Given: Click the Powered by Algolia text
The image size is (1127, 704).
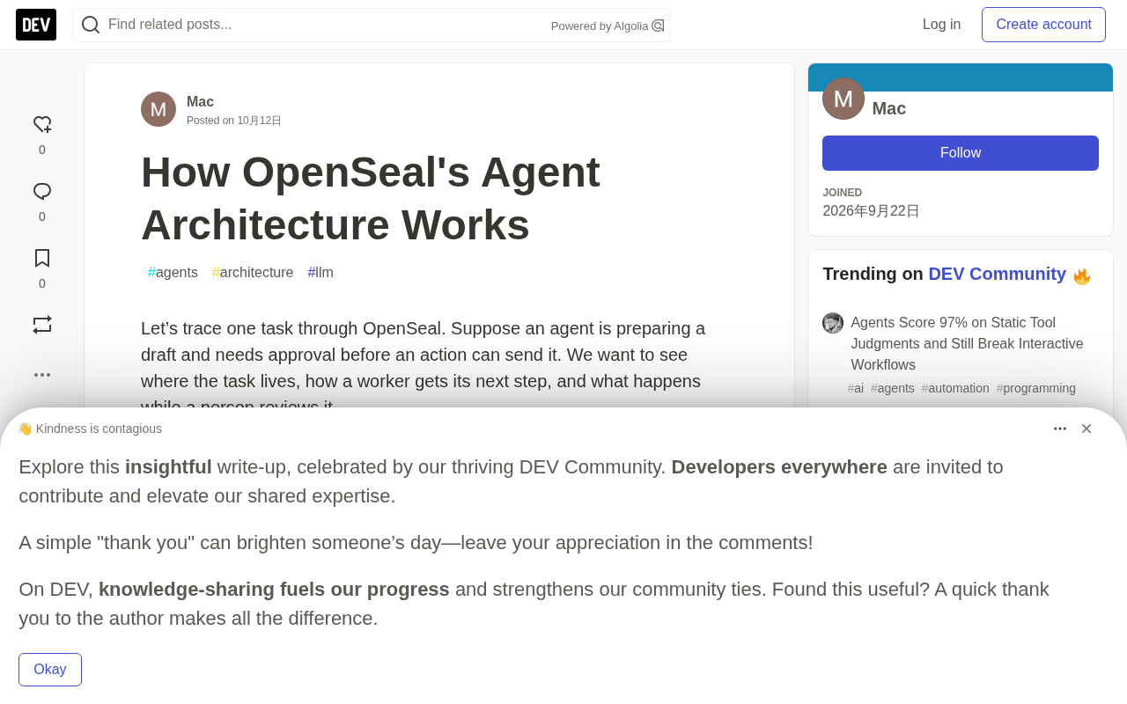Looking at the screenshot, I should click(x=600, y=26).
